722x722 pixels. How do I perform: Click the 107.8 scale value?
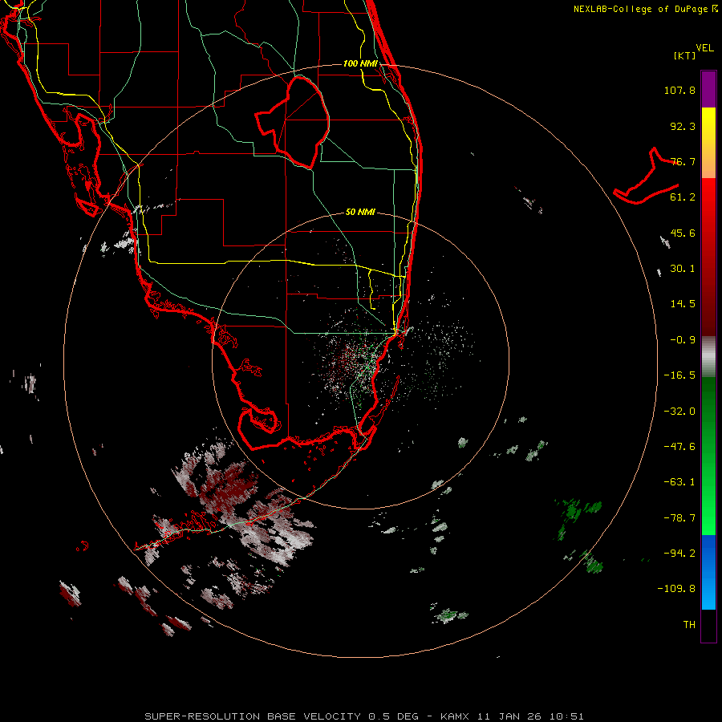coord(679,90)
